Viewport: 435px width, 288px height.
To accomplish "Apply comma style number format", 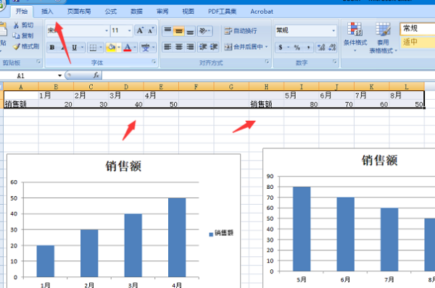I will tap(308, 47).
